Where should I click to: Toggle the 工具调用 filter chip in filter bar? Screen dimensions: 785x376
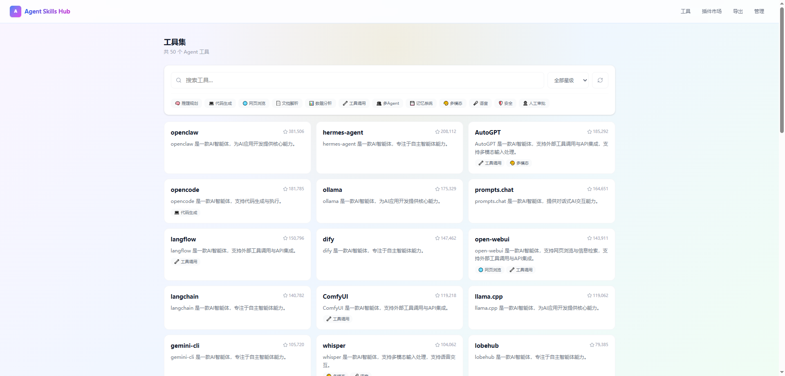click(354, 104)
